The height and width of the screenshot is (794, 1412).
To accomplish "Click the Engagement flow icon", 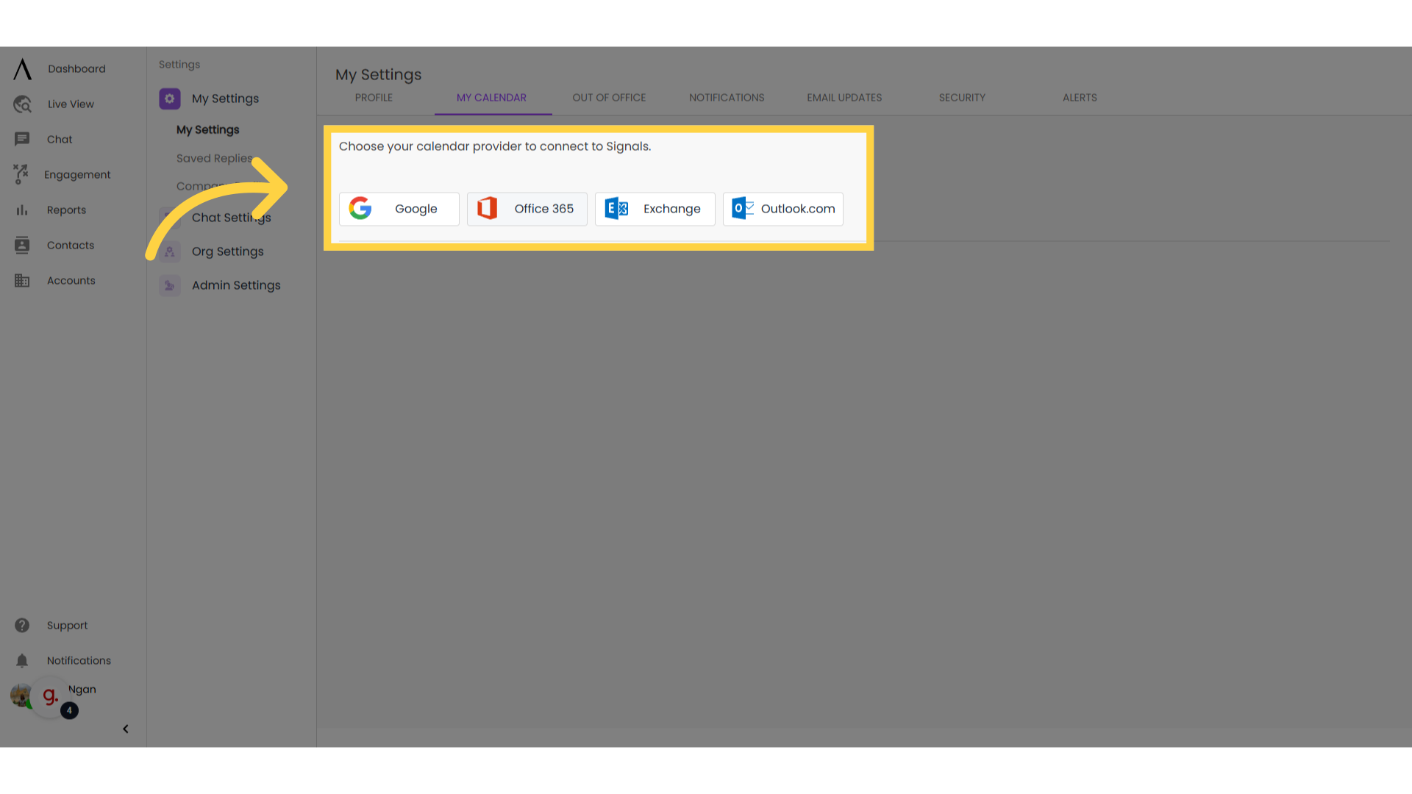I will click(x=21, y=174).
